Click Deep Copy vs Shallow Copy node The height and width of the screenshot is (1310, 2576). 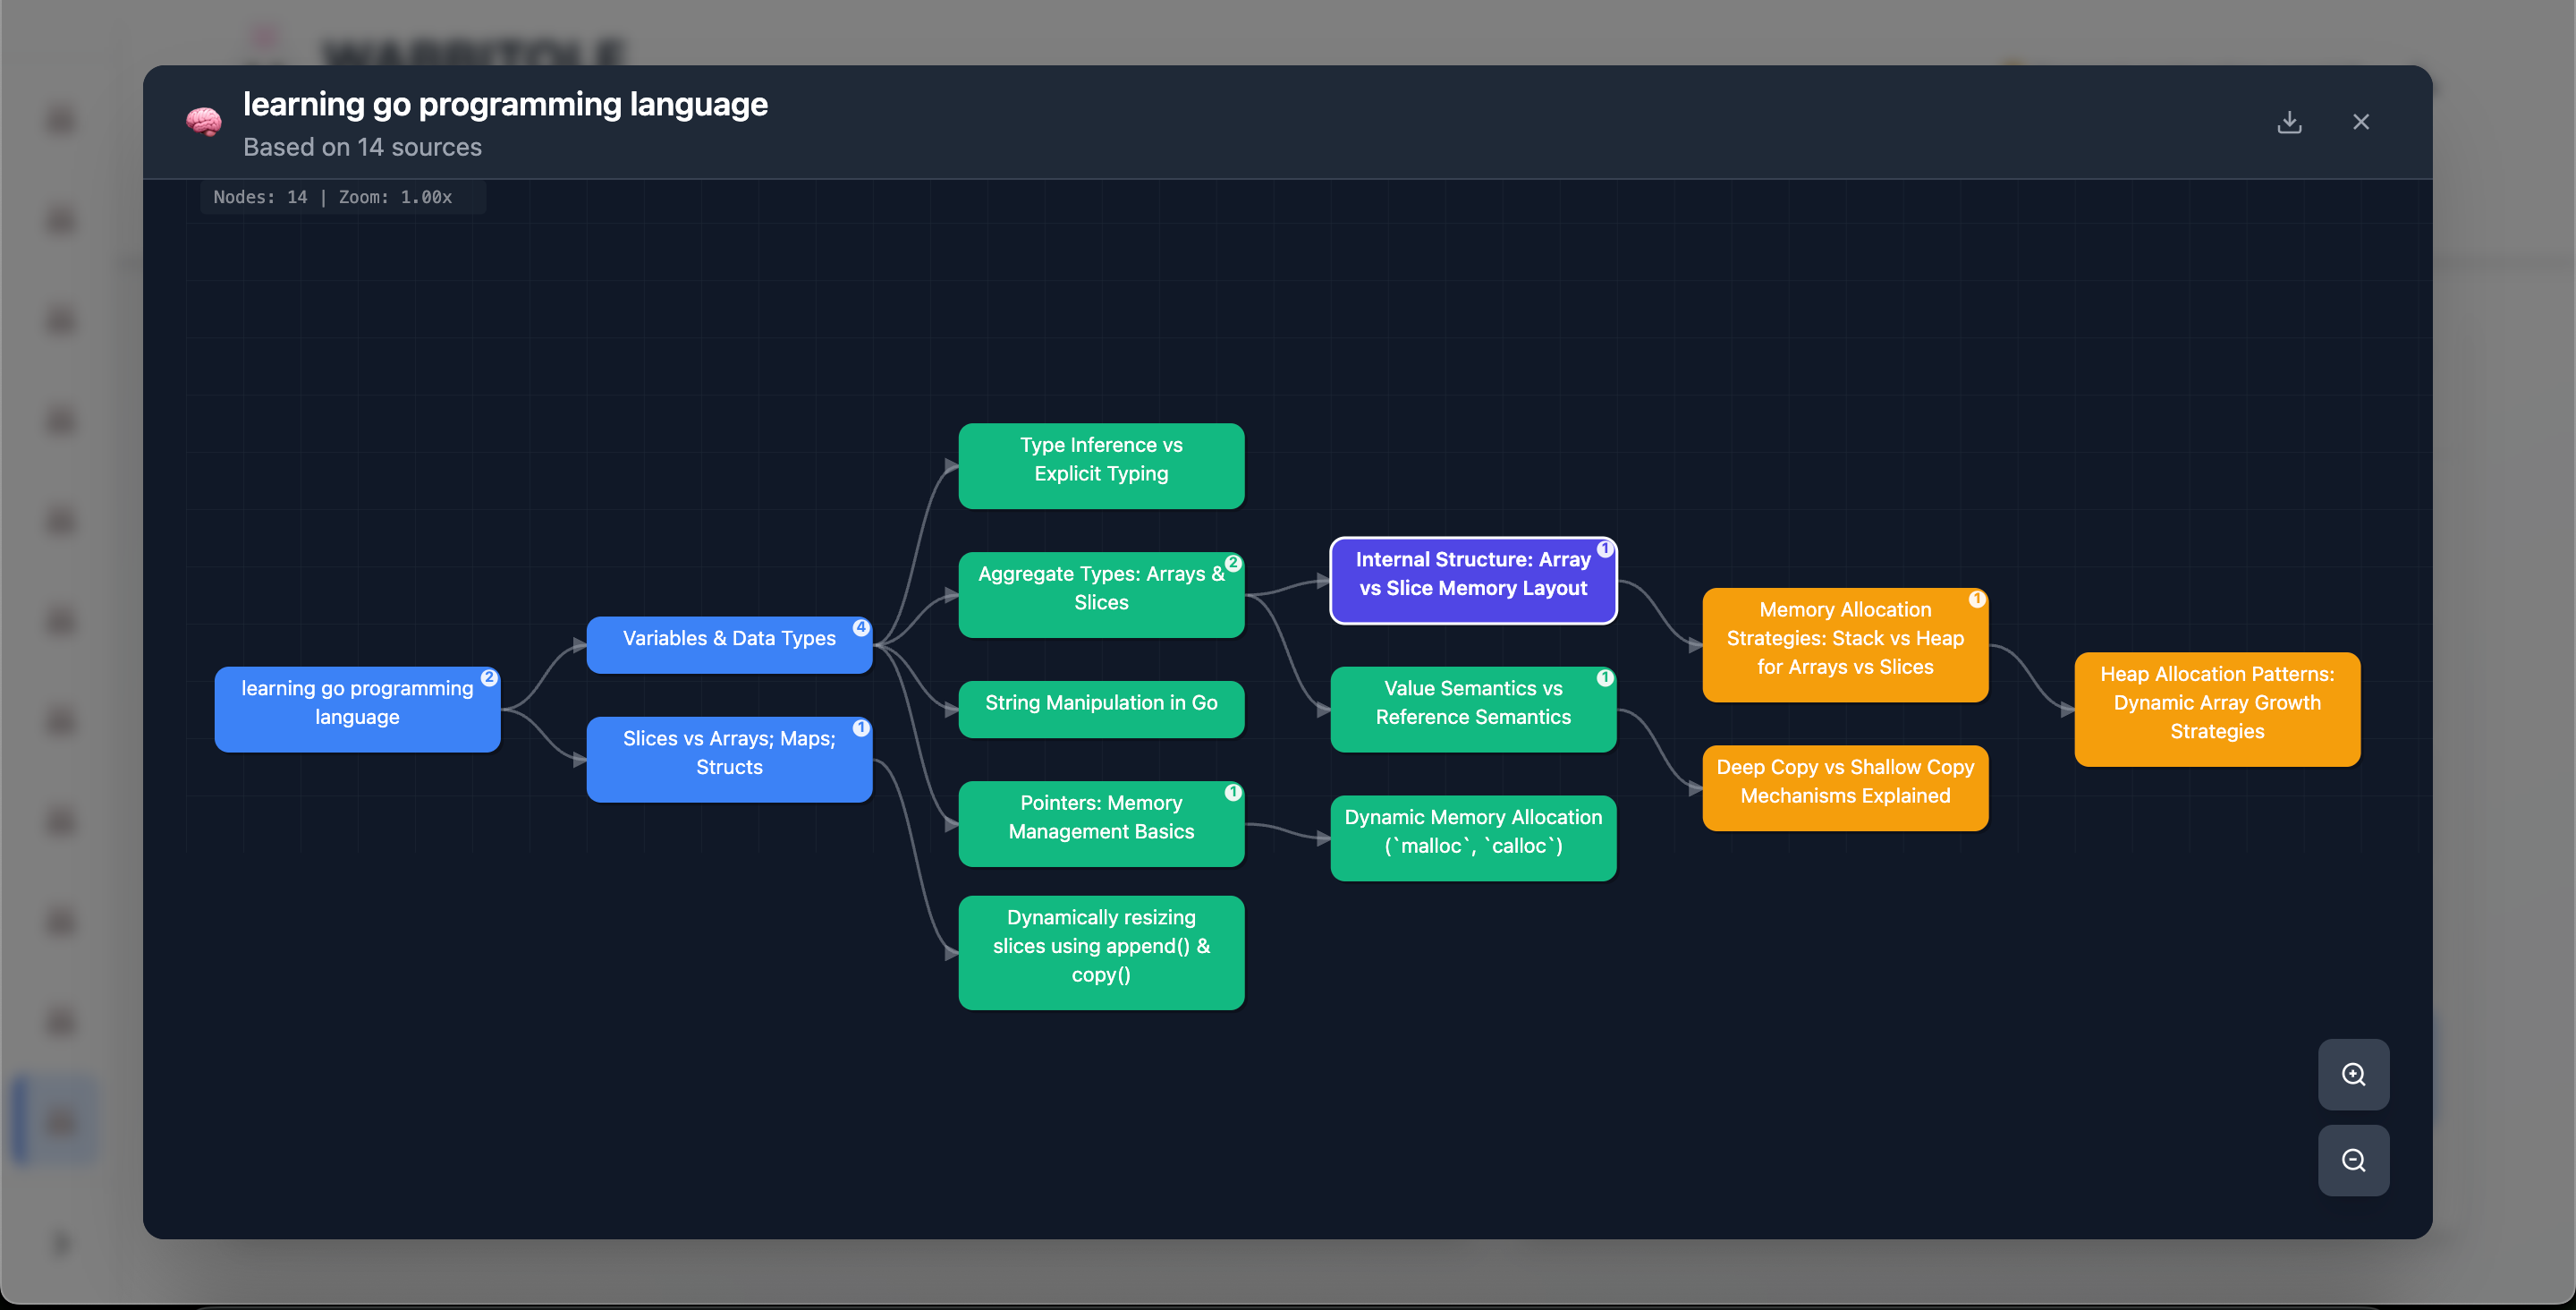(1845, 787)
